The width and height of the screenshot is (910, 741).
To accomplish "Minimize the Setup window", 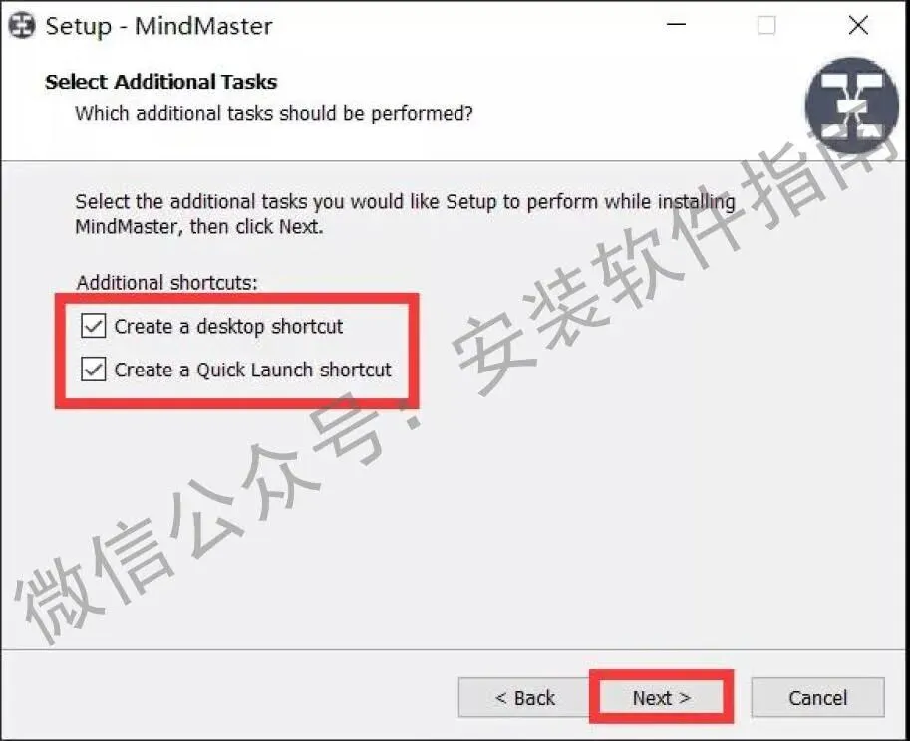I will (676, 25).
